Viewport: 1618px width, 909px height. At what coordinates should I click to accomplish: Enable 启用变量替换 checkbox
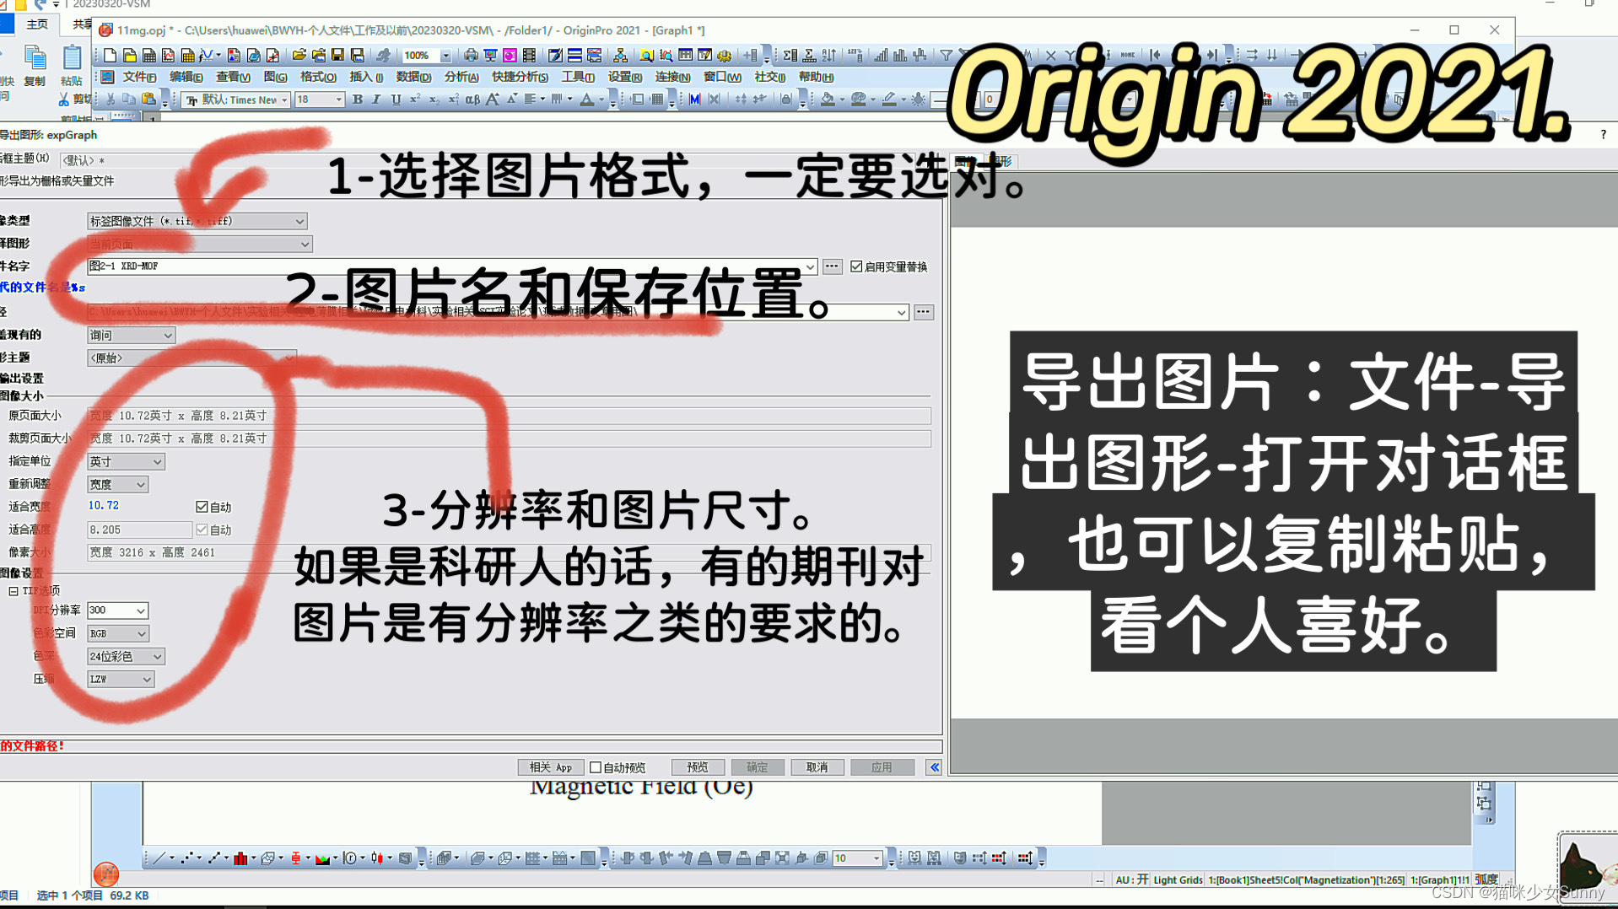pyautogui.click(x=855, y=266)
